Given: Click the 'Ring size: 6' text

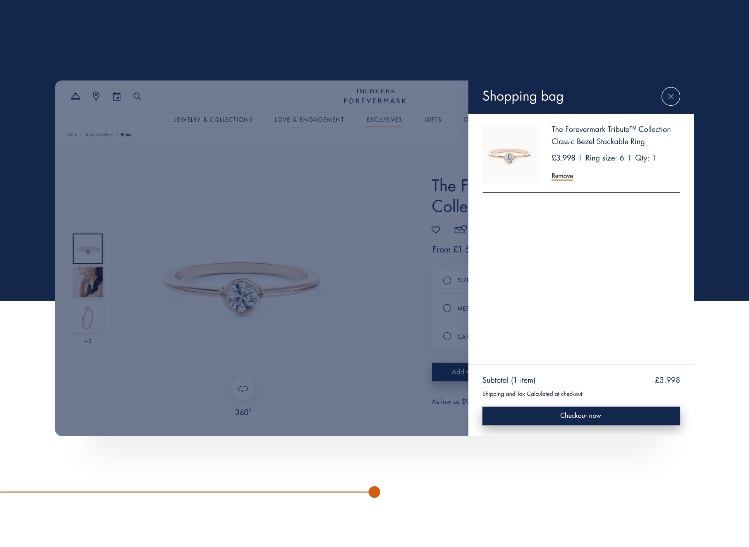Looking at the screenshot, I should [604, 158].
